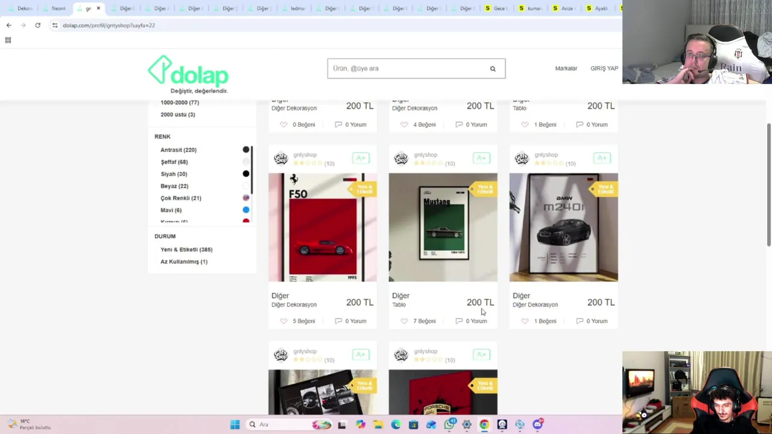The width and height of the screenshot is (772, 434).
Task: Filter by color Beyaz (22)
Action: pos(174,186)
